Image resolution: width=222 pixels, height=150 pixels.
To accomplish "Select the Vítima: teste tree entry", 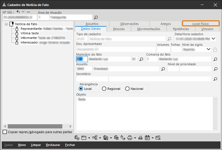I will [x=27, y=33].
